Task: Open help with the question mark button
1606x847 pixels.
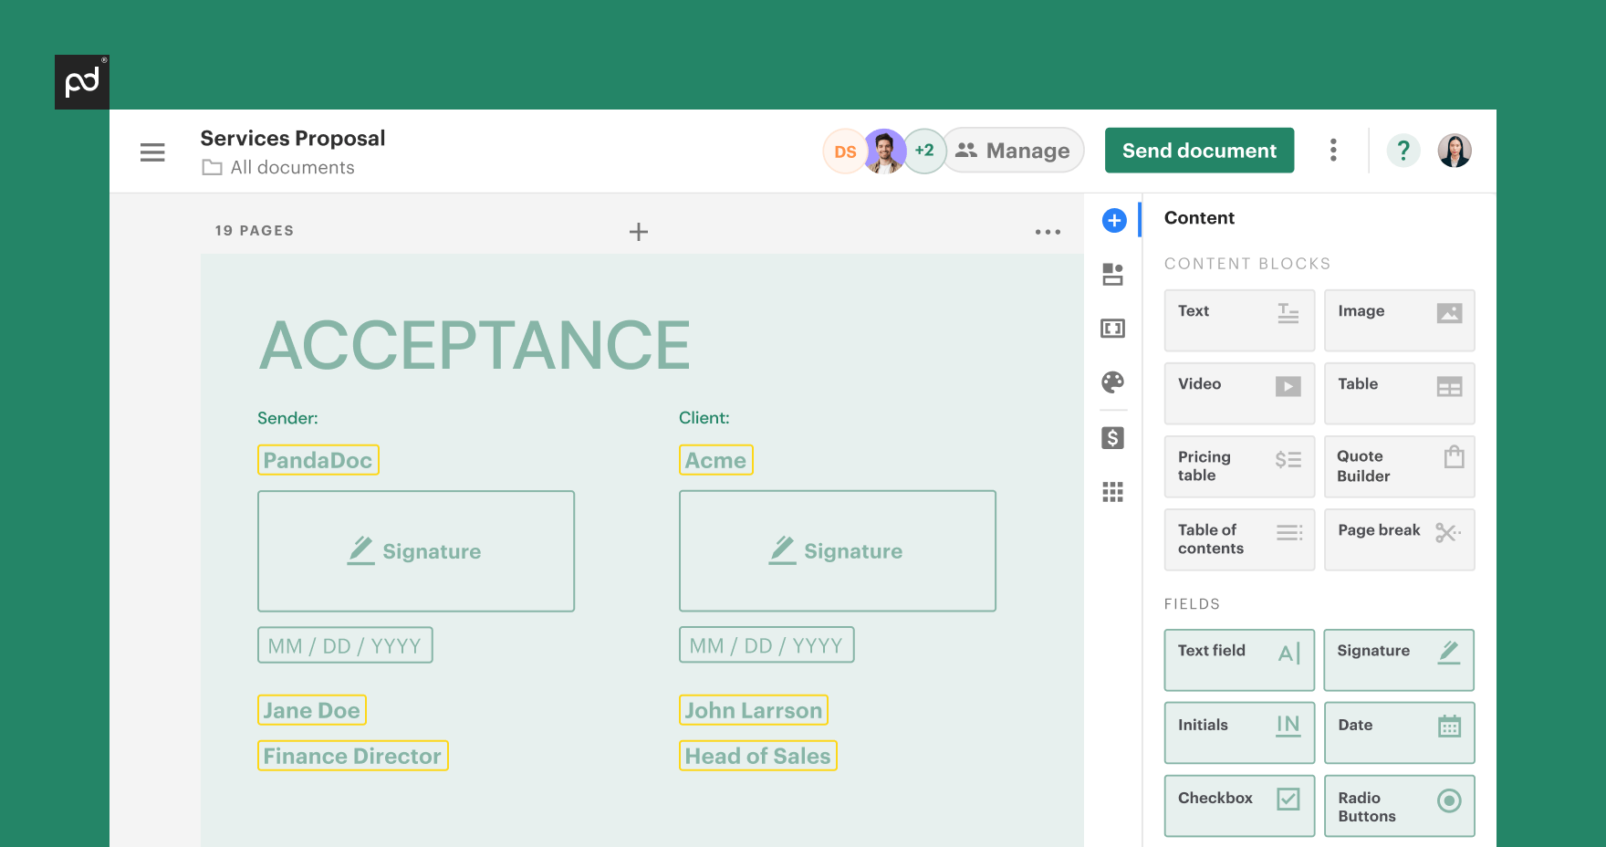Action: 1403,150
